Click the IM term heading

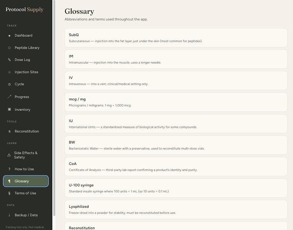[71, 56]
